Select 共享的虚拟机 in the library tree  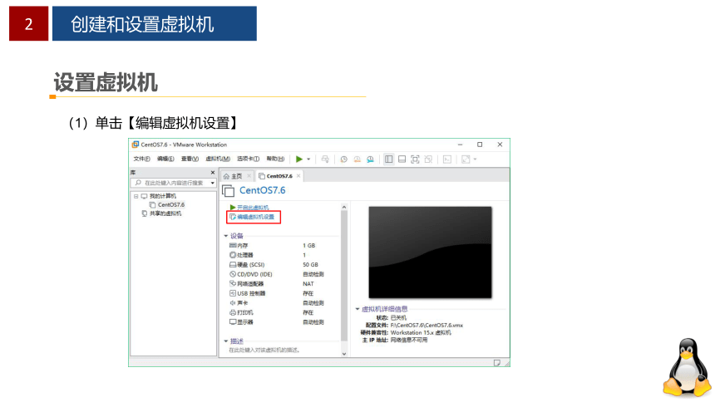(165, 213)
